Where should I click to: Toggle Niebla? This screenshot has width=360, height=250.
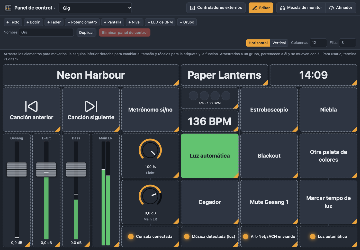coord(328,110)
